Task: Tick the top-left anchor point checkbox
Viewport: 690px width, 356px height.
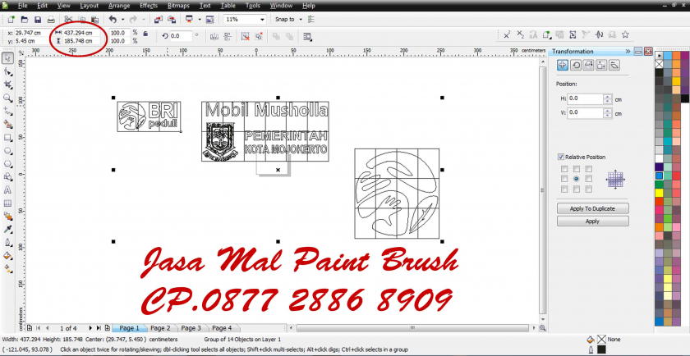Action: (x=563, y=168)
